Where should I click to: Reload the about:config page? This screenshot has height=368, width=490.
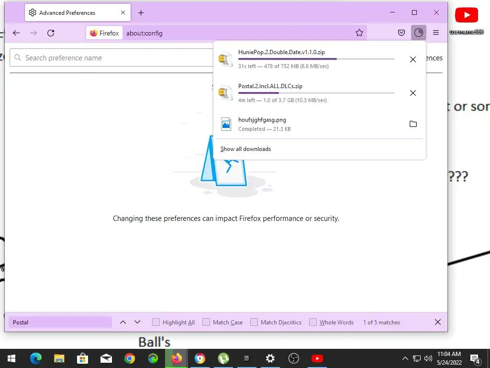51,33
